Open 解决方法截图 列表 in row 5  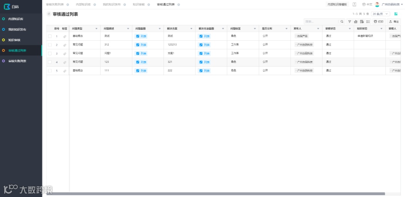click(x=204, y=71)
